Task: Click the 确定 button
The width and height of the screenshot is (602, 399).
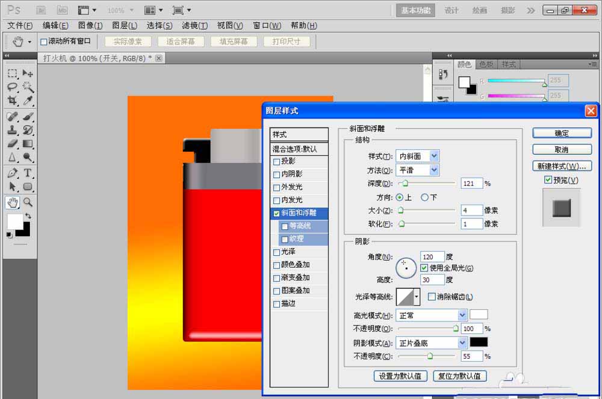Action: [561, 133]
